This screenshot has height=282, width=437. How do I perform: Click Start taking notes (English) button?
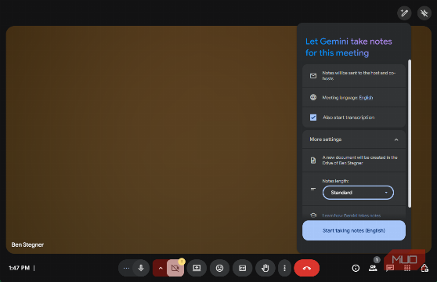pos(354,230)
